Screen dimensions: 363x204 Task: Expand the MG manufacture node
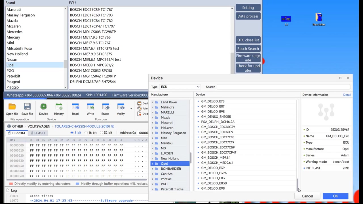click(x=152, y=148)
